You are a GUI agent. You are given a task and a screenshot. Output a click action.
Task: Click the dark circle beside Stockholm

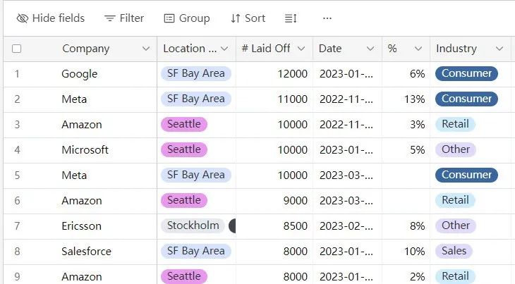coord(232,226)
